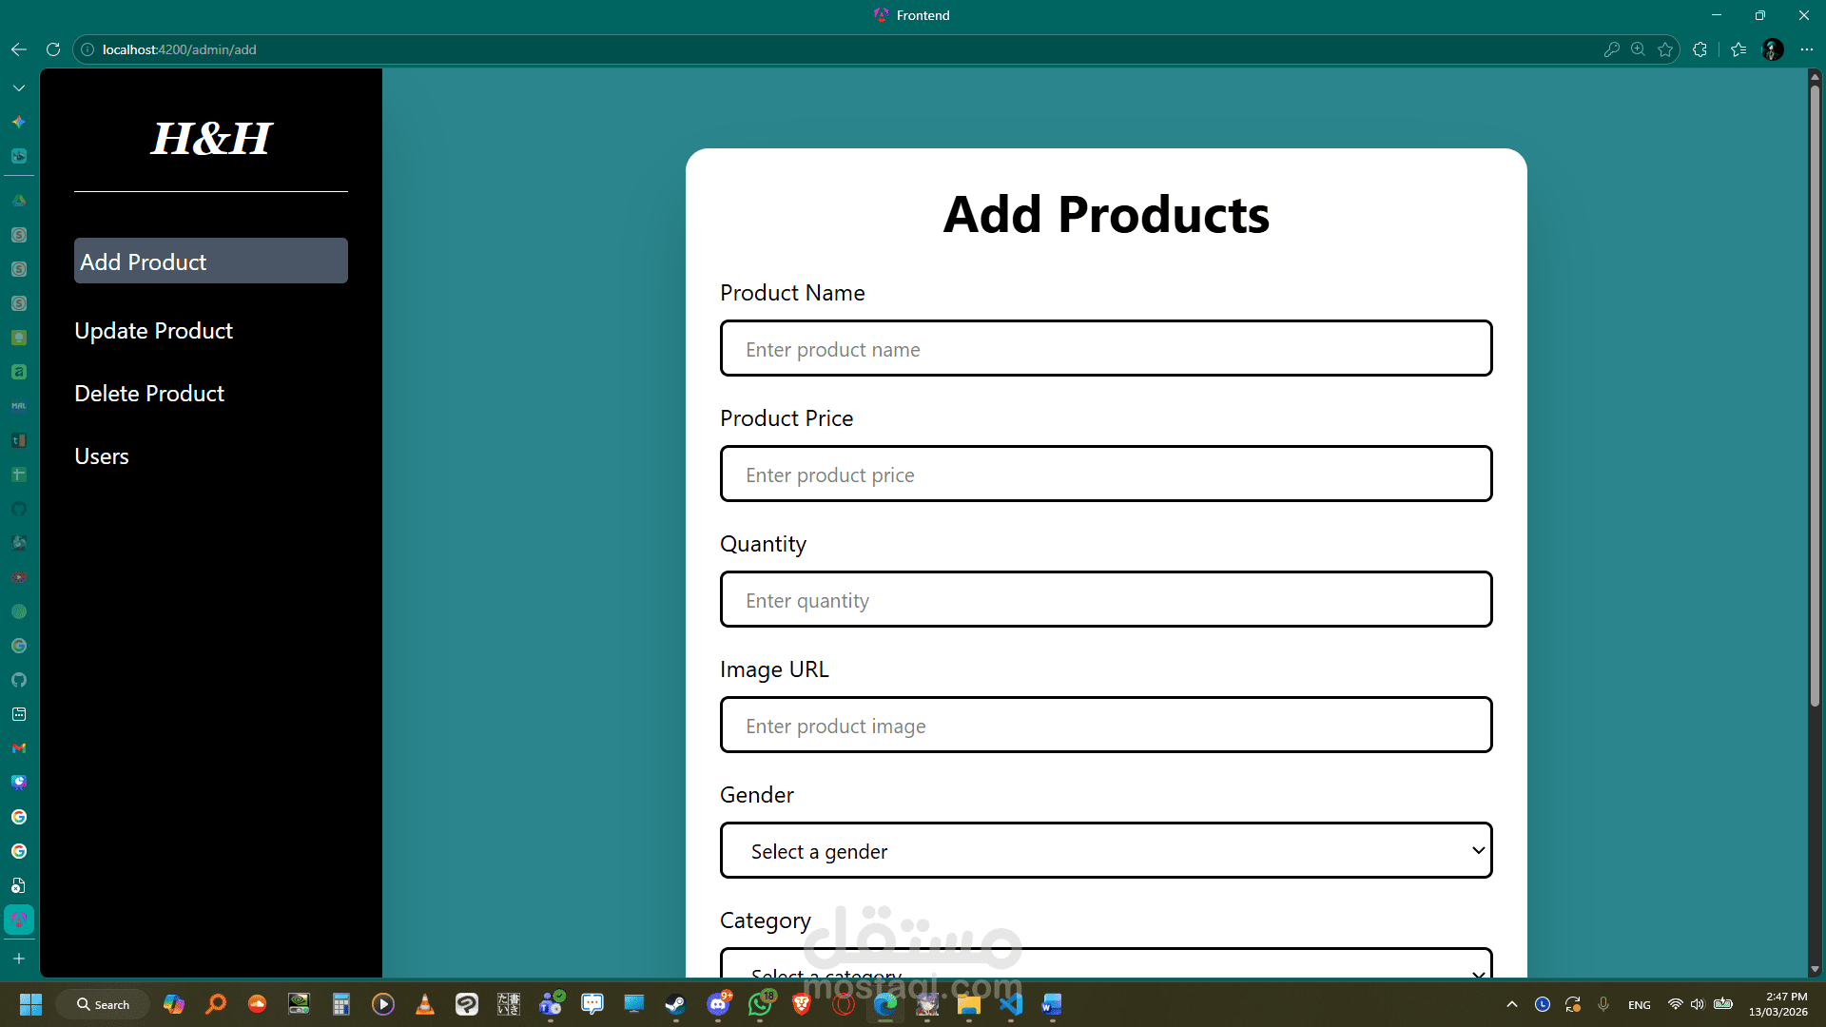1826x1027 pixels.
Task: Reload the page with refresh icon
Action: tap(53, 49)
